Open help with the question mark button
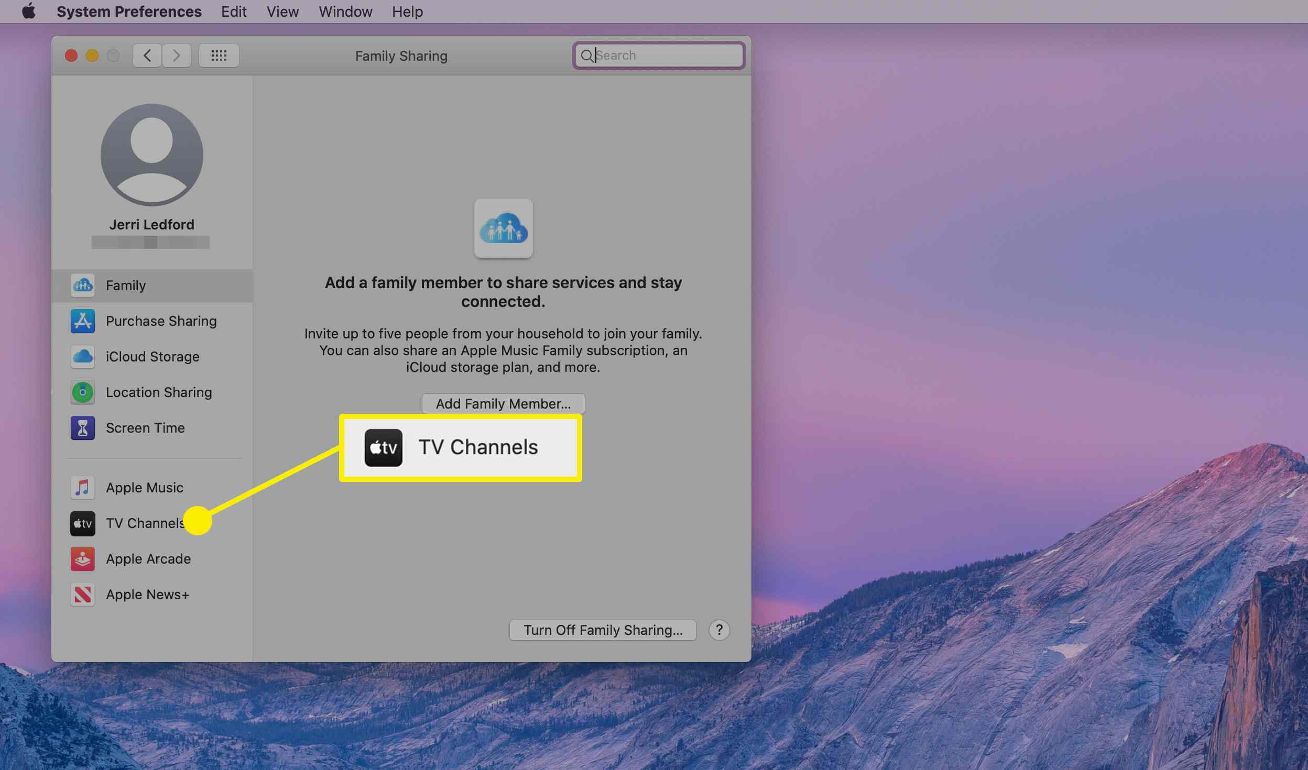 (720, 630)
